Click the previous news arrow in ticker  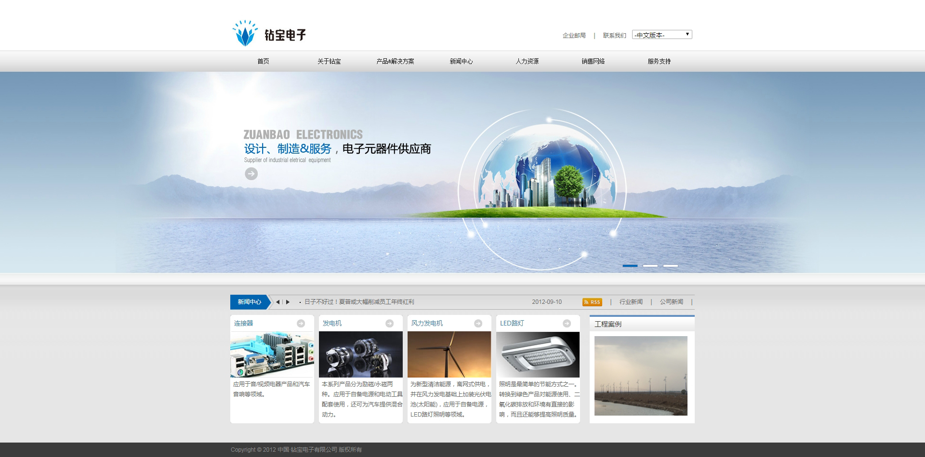click(x=277, y=302)
